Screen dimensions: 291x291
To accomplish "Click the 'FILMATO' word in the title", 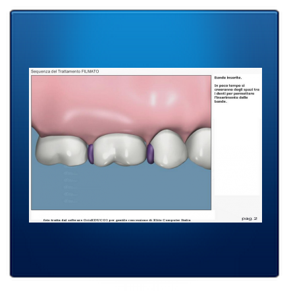I will point(90,71).
